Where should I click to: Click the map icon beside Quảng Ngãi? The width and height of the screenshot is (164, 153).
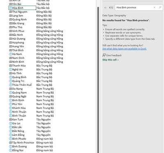click(11, 96)
